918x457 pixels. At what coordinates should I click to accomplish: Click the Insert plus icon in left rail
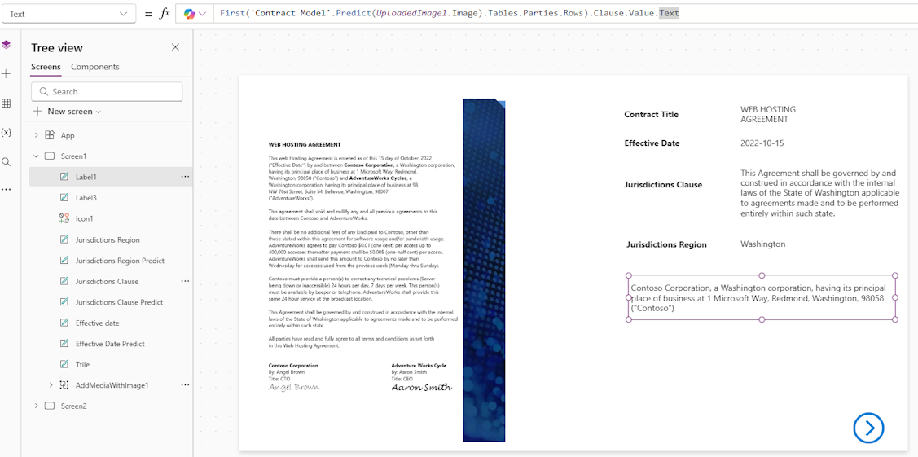coord(7,74)
